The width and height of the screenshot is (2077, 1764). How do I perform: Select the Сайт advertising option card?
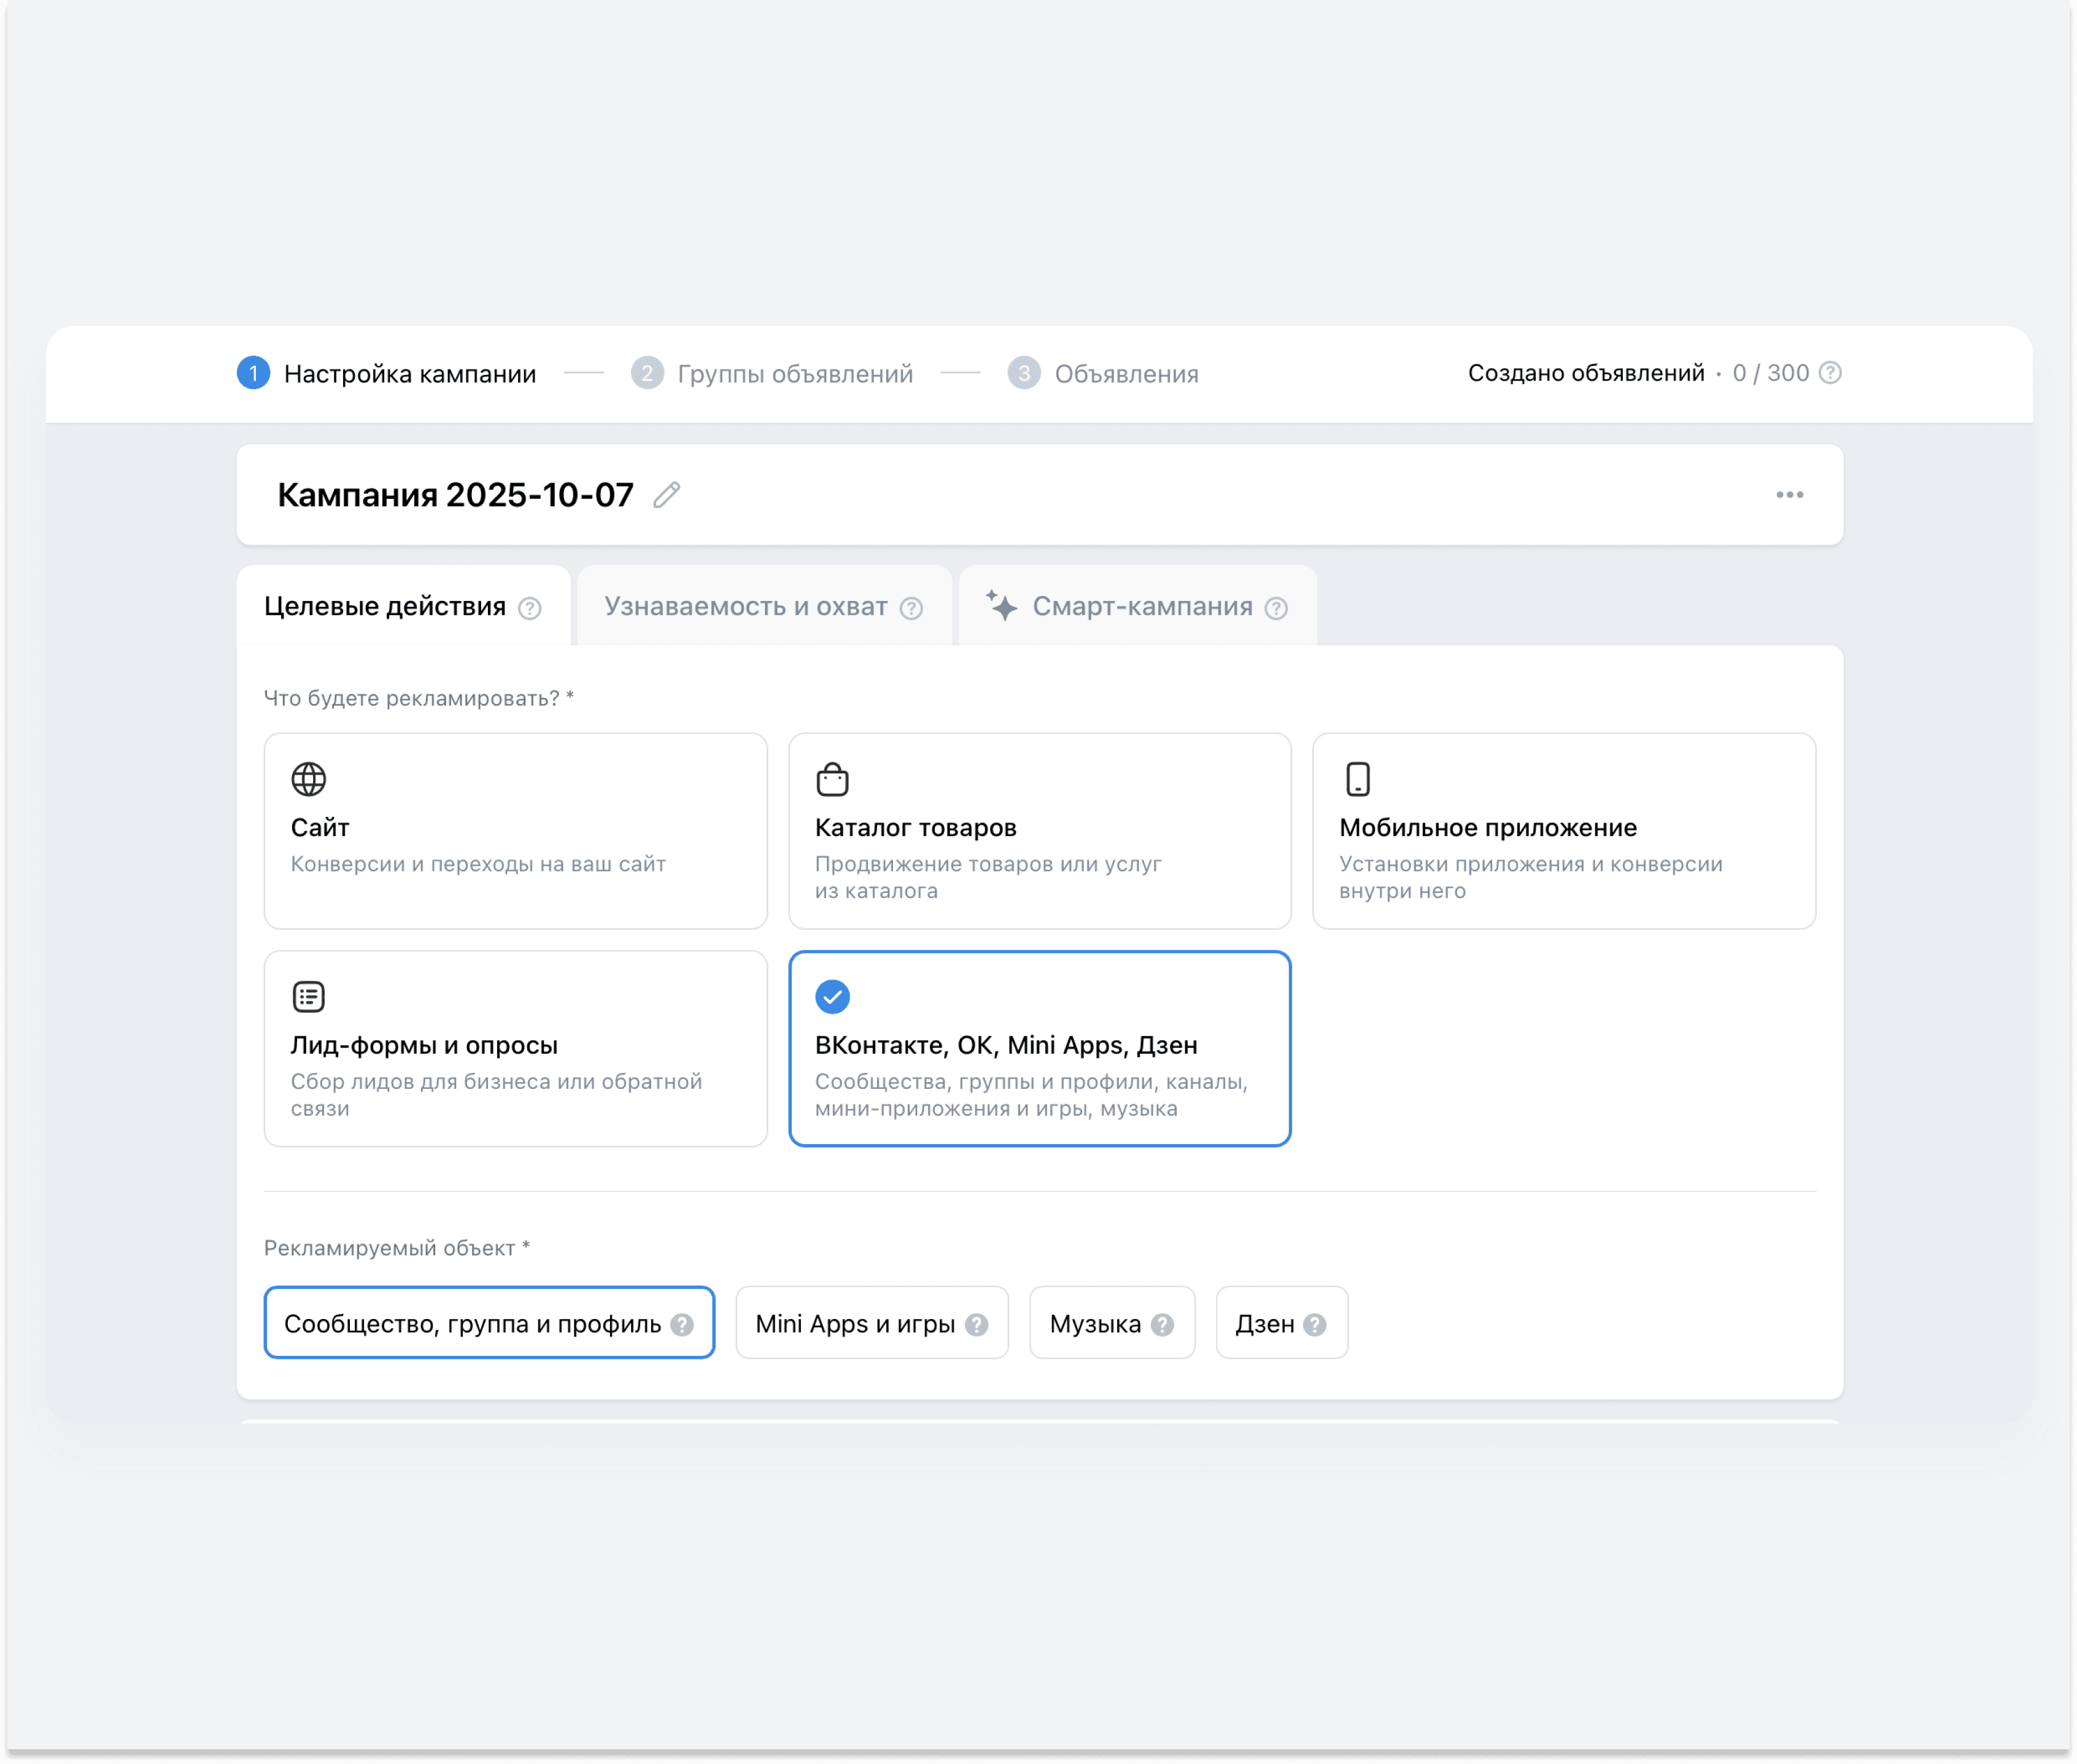tap(515, 830)
